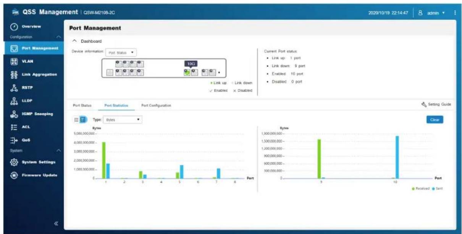Open the Setting Guide link
This screenshot has width=462, height=234.
pyautogui.click(x=436, y=104)
